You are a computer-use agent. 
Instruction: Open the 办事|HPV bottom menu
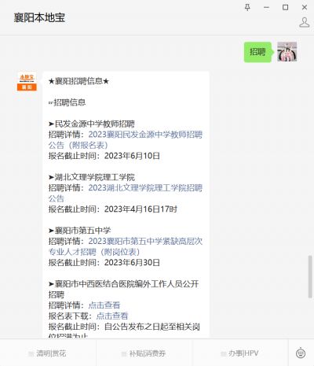point(239,353)
